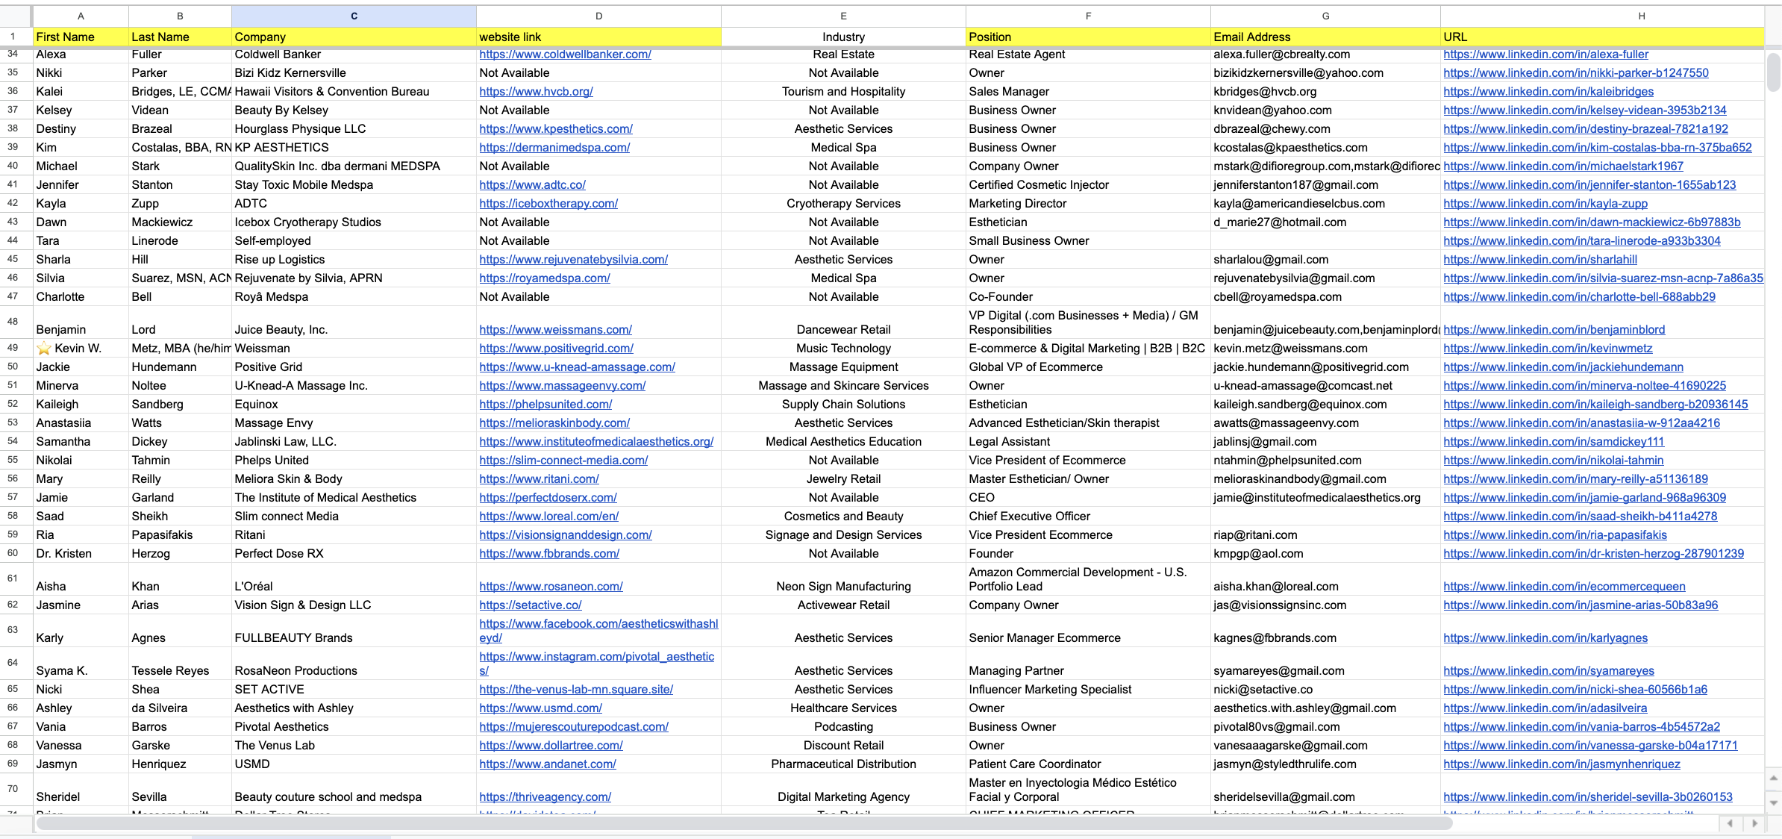1782x839 pixels.
Task: Open the linkedin.com/in/sharlahill URL
Action: click(x=1540, y=259)
